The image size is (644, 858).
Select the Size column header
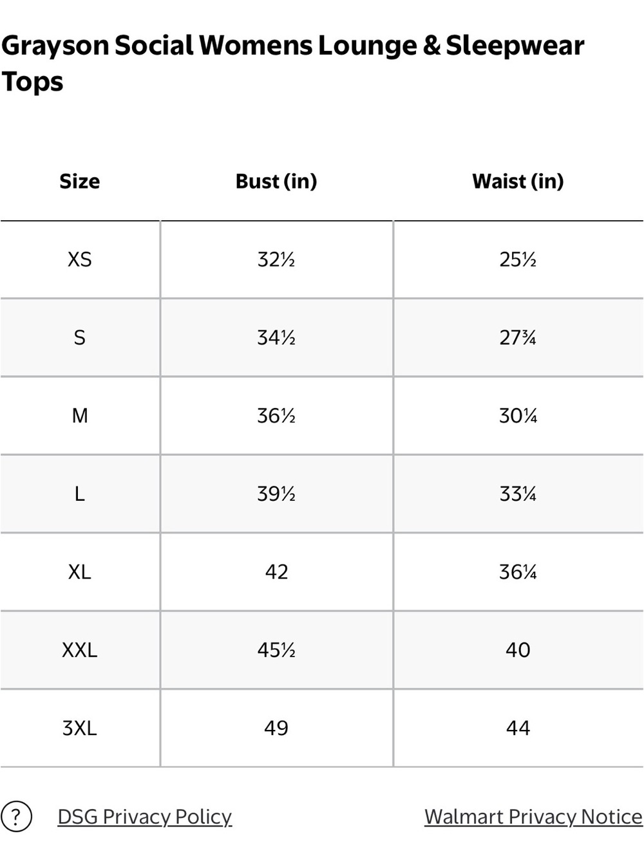pos(80,182)
